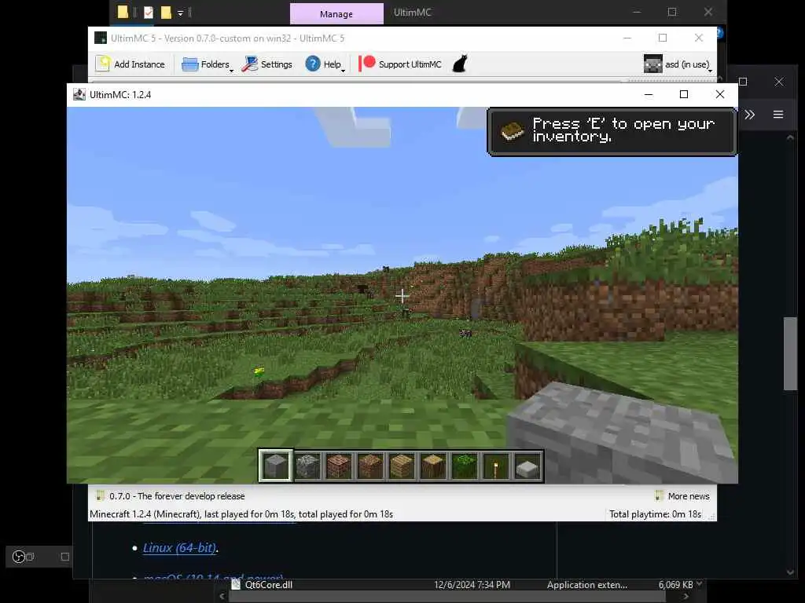Click Explorer horizontal scrollbar right arrow
805x603 pixels.
(x=686, y=597)
